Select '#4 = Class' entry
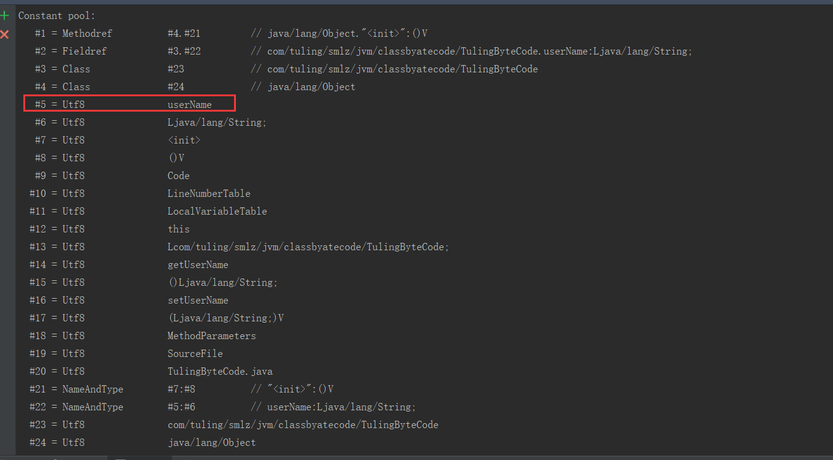 (63, 86)
